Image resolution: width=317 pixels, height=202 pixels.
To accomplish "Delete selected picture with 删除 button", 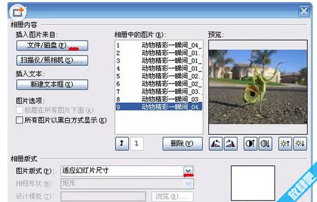I will 182,144.
